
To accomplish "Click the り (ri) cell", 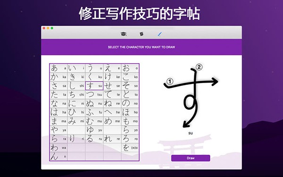I will point(76,139).
